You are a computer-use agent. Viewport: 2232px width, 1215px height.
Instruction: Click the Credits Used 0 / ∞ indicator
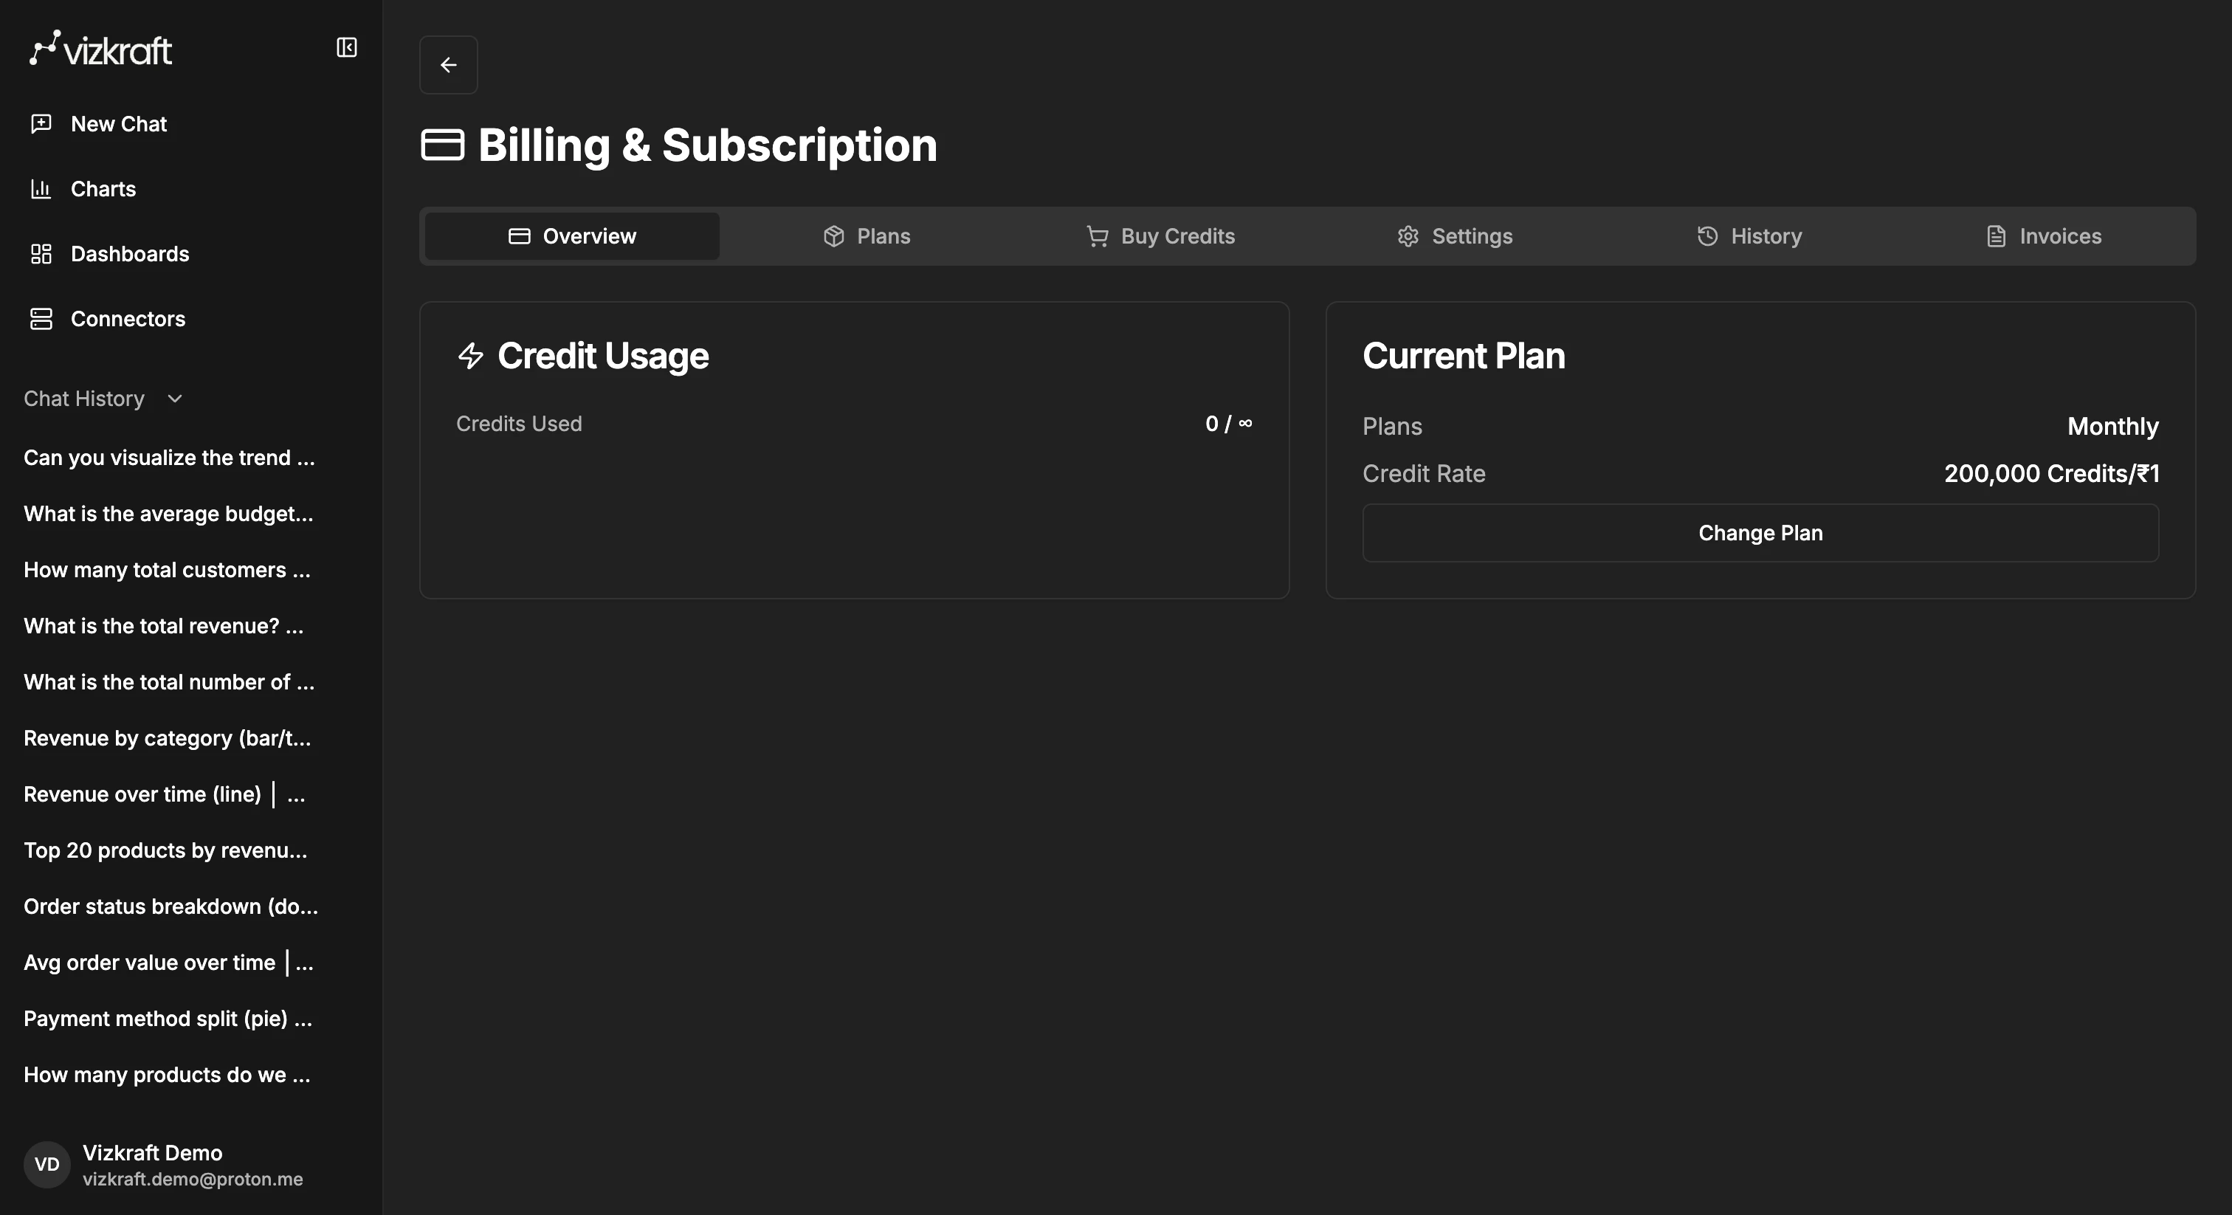(x=1227, y=424)
